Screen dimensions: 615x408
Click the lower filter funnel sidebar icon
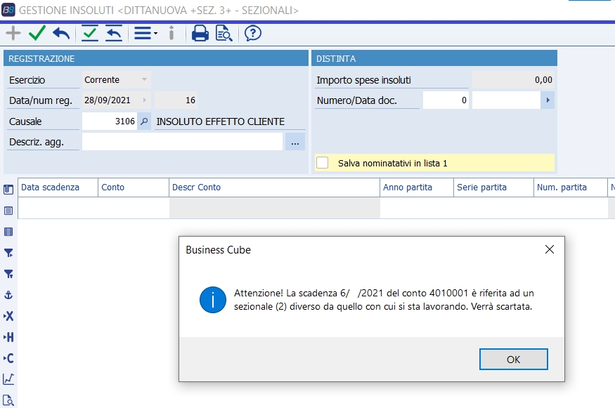(8, 274)
